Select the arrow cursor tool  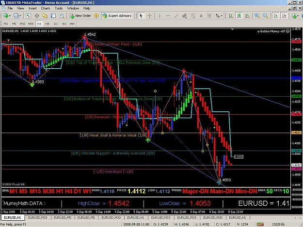[141, 15]
